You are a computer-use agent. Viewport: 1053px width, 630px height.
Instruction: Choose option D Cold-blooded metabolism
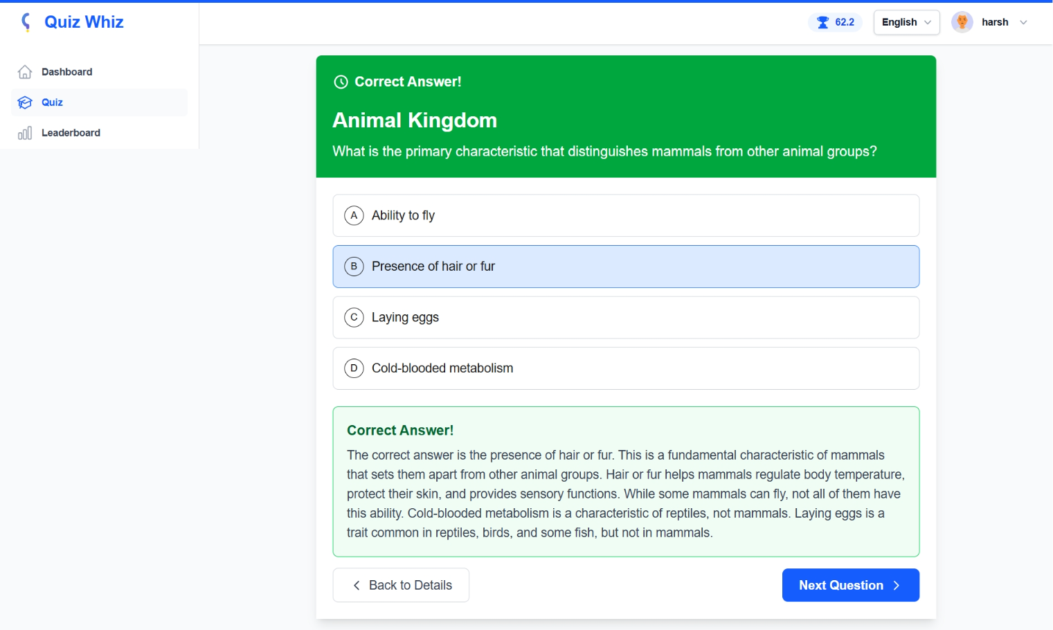pos(625,368)
